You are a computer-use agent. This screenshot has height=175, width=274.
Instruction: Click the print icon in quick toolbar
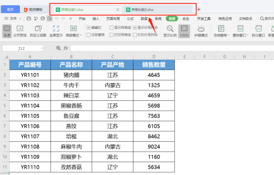pyautogui.click(x=42, y=19)
